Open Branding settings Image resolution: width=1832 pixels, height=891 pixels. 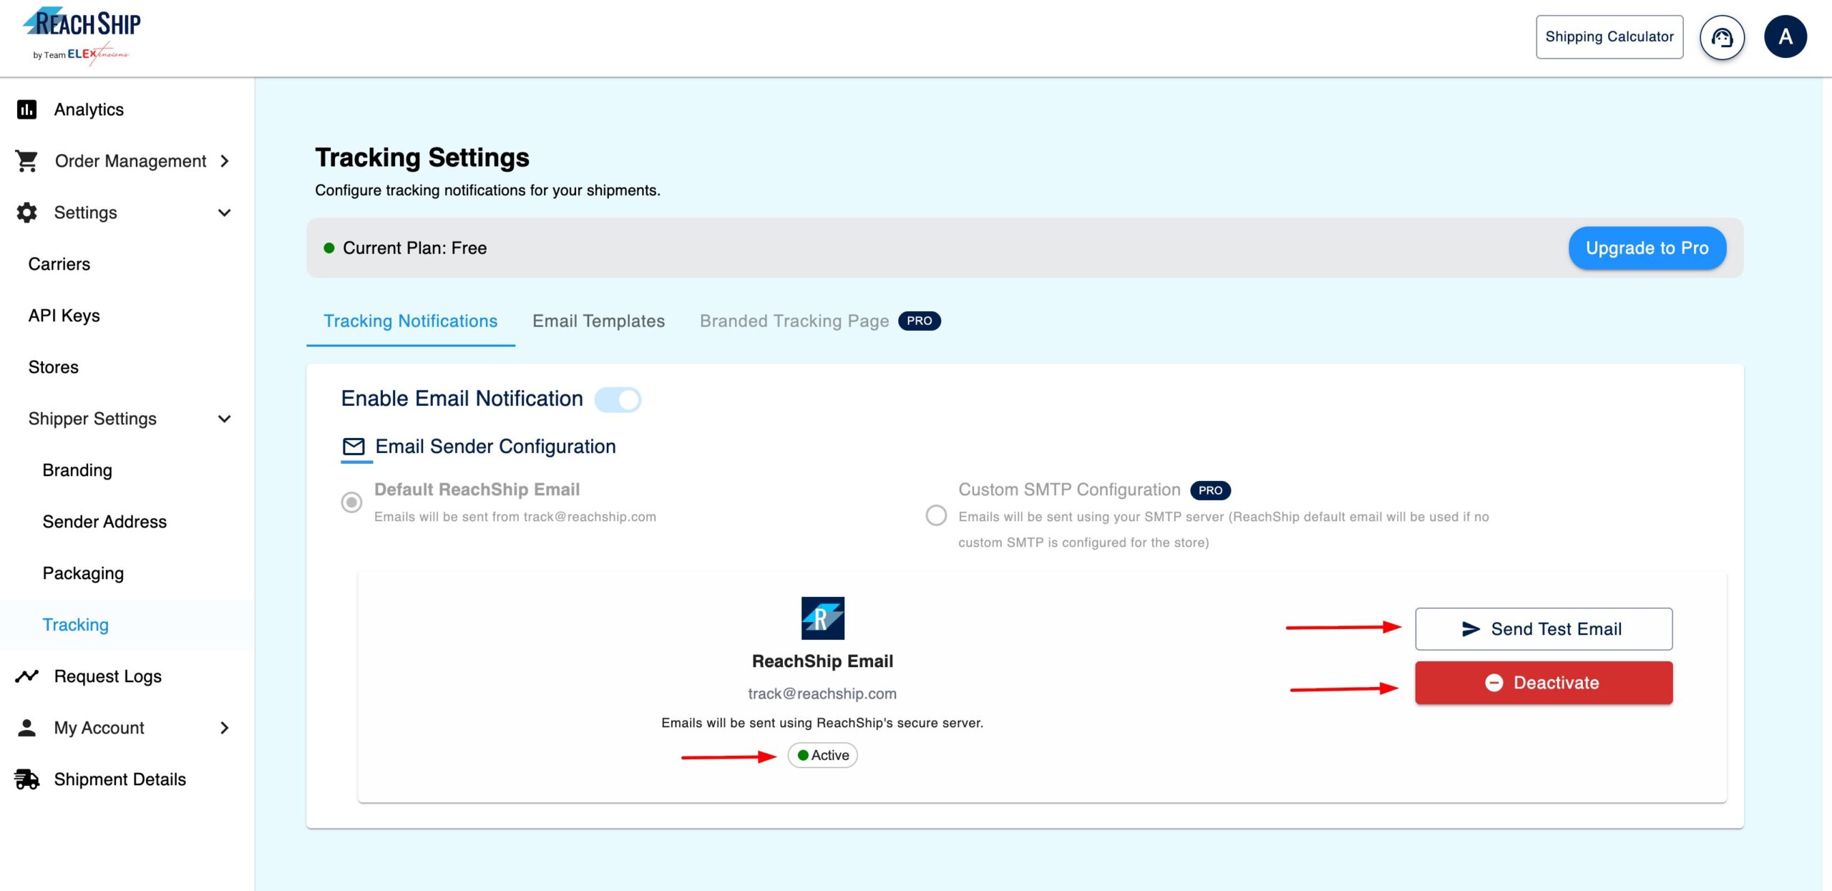pyautogui.click(x=77, y=470)
